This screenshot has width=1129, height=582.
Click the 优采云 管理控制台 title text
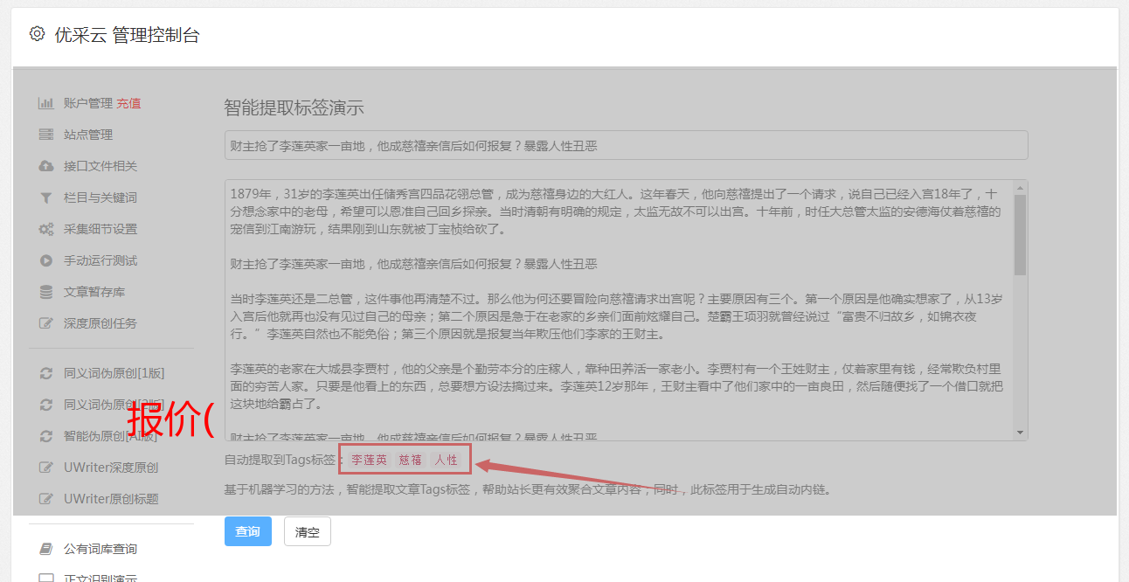tap(128, 35)
